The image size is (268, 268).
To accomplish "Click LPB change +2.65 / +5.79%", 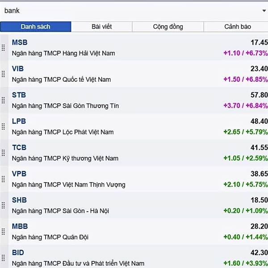I will tap(246, 132).
